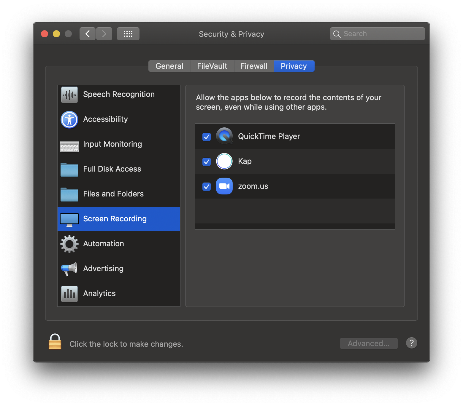Click the Input Monitoring keyboard icon
Viewport: 463px width, 406px height.
69,146
